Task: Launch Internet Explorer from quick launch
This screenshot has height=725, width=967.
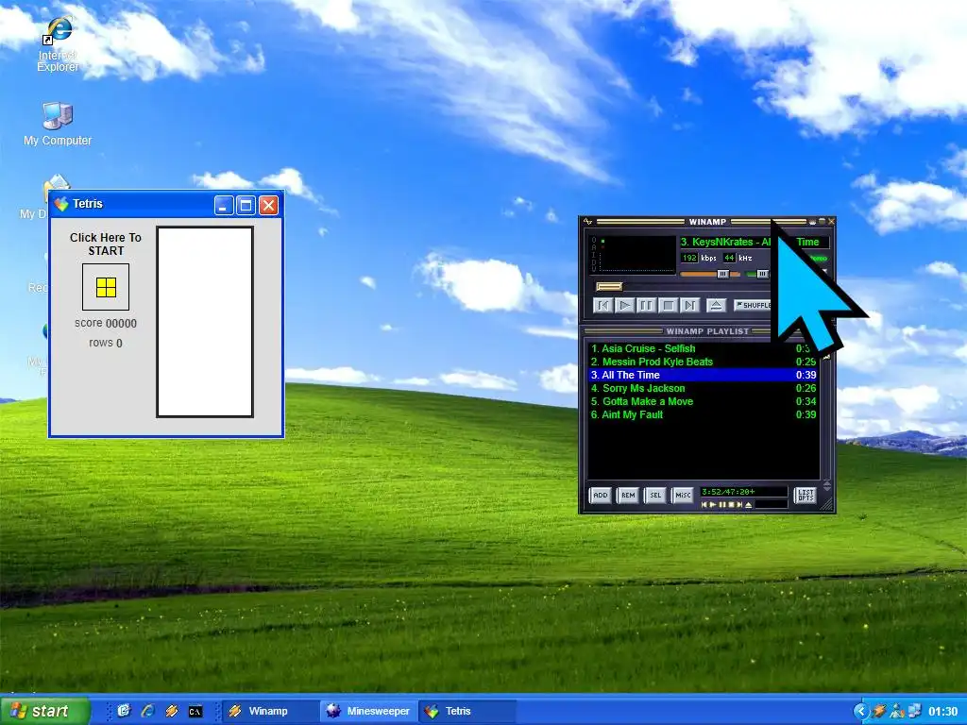Action: pos(147,711)
